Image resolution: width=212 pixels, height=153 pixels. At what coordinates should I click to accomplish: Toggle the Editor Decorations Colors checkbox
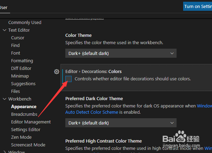[68, 79]
